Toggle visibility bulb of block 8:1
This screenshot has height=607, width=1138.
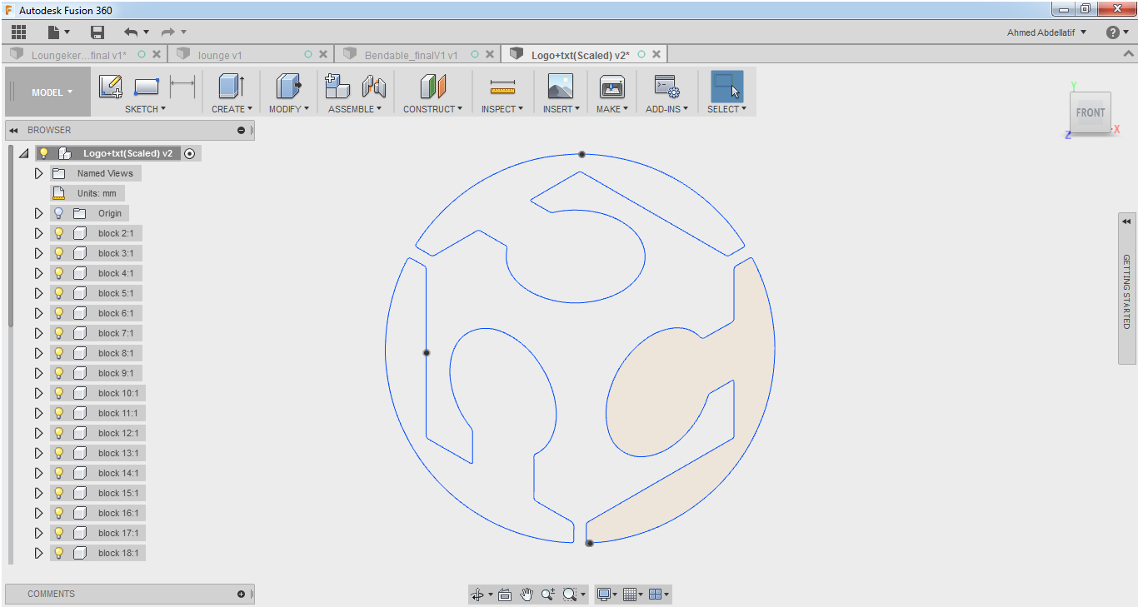(x=59, y=353)
